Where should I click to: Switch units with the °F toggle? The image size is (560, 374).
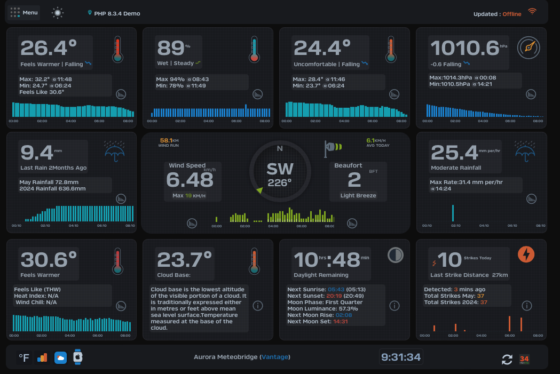pyautogui.click(x=24, y=358)
